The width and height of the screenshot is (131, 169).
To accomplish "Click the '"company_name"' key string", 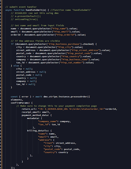I will 47,122.
